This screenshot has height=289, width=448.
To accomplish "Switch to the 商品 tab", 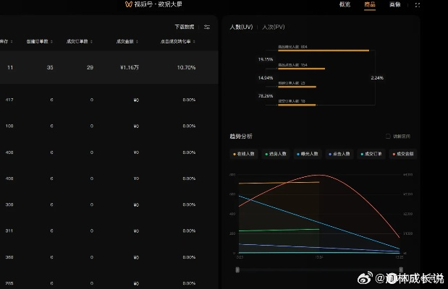I will point(370,4).
